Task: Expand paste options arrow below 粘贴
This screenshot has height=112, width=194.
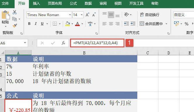Action: 6,26
